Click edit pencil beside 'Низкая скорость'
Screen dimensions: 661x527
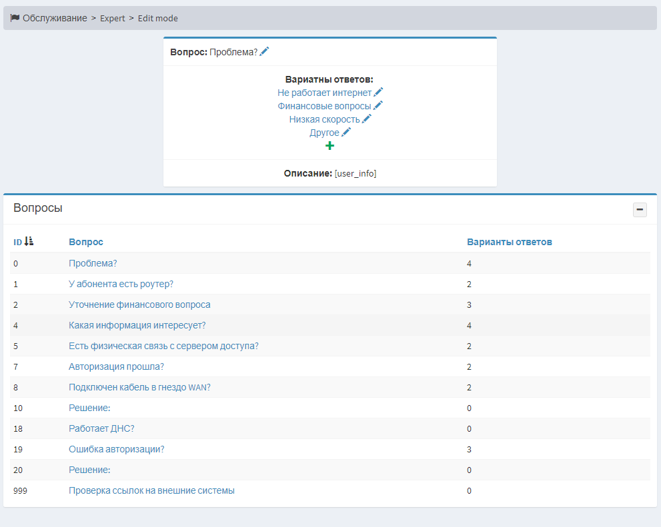click(366, 119)
